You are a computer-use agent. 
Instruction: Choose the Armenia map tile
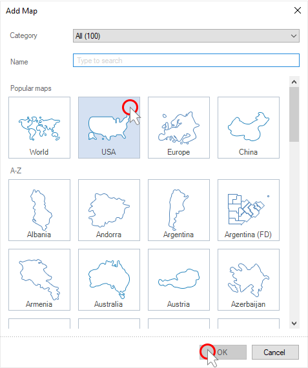[39, 280]
